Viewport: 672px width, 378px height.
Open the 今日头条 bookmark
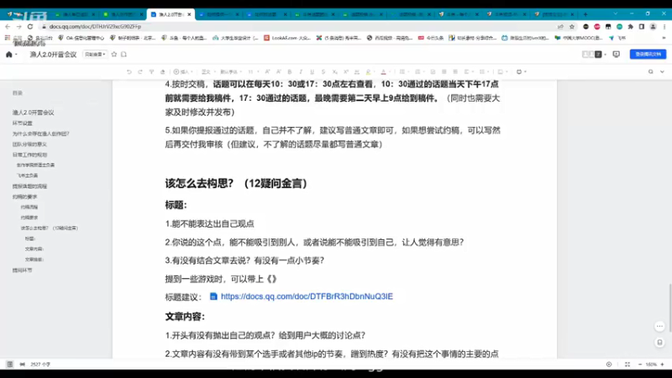[431, 38]
